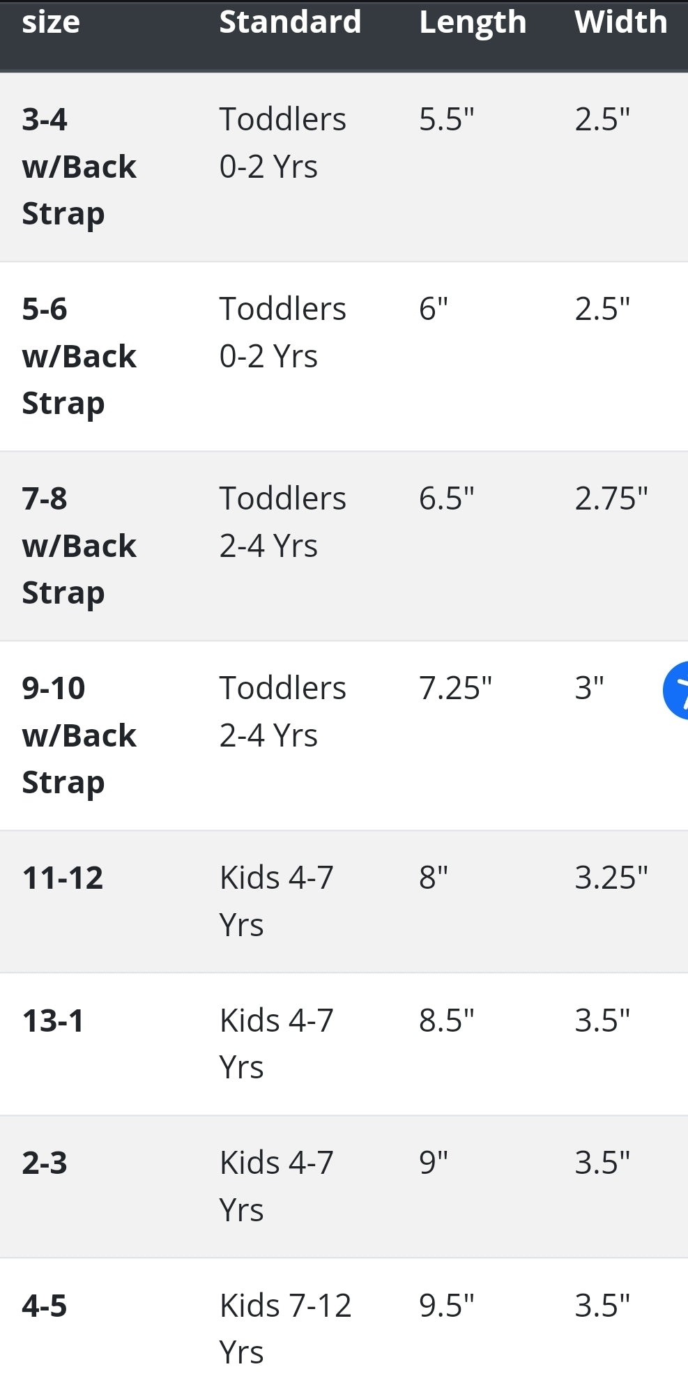Click the "4-5" size row label
Image resolution: width=688 pixels, height=1376 pixels.
45,1306
